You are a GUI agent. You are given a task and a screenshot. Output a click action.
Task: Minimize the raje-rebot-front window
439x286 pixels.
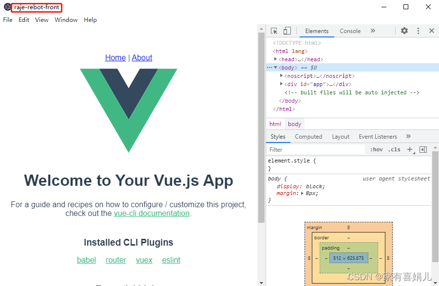pyautogui.click(x=384, y=7)
